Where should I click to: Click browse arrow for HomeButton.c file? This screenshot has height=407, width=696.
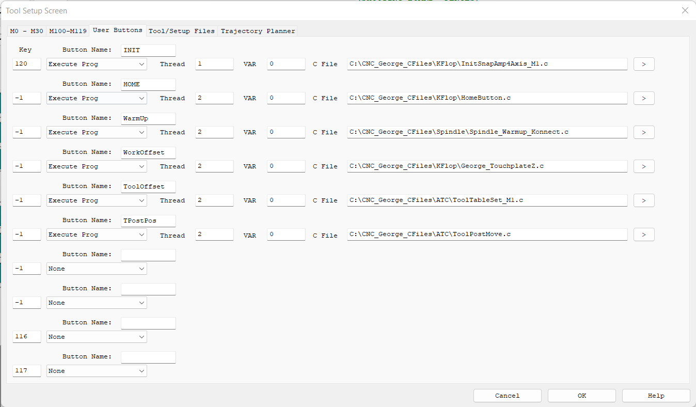(644, 98)
